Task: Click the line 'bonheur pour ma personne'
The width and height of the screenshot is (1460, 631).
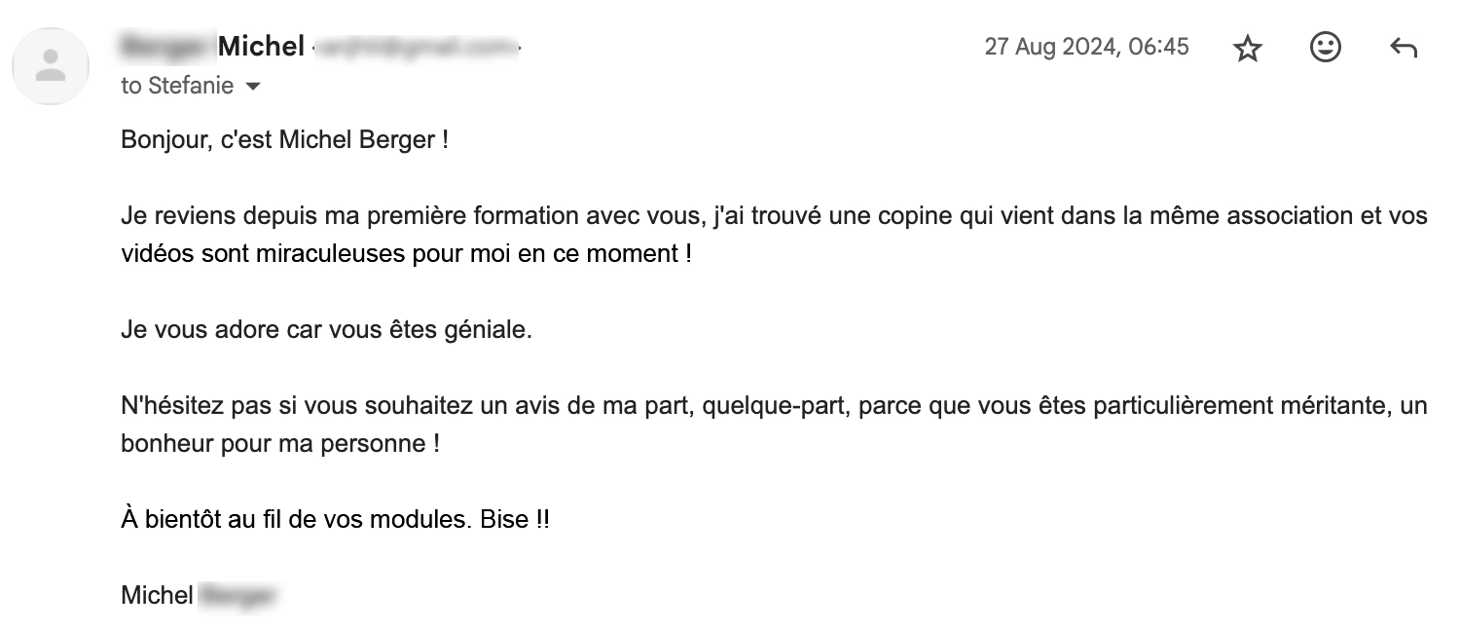Action: tap(280, 444)
